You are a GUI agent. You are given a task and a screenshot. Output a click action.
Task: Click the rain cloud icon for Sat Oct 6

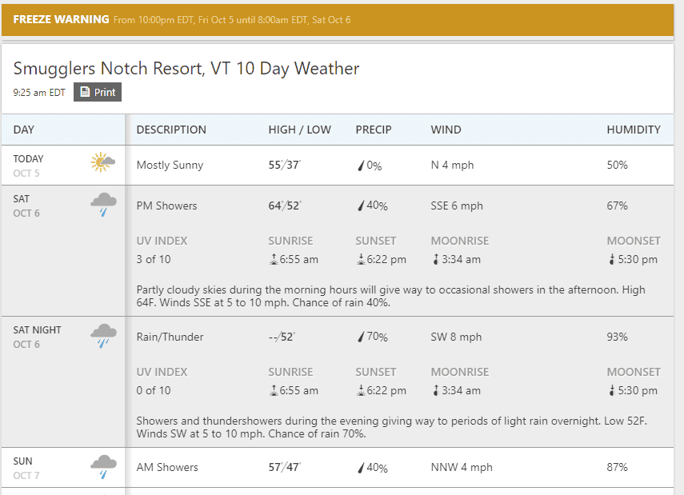pos(103,205)
